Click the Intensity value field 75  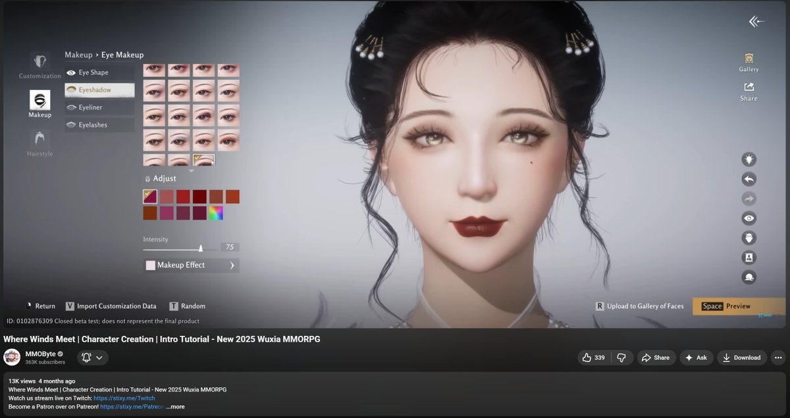(230, 247)
